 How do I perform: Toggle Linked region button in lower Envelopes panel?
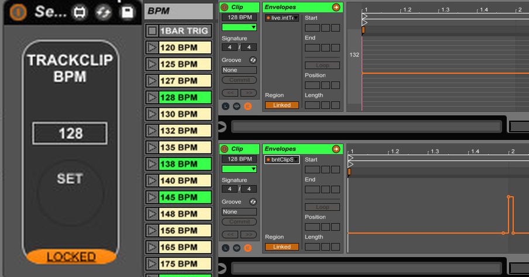(281, 247)
